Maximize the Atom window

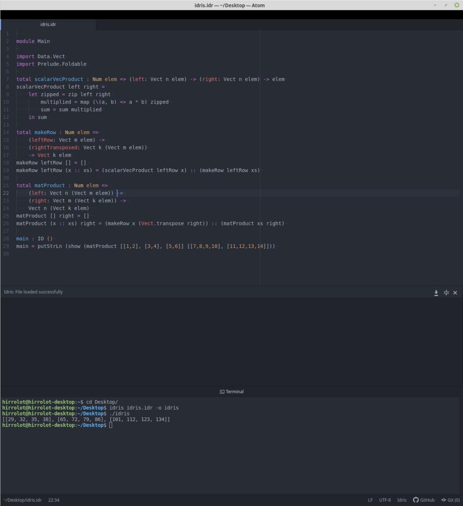446,5
